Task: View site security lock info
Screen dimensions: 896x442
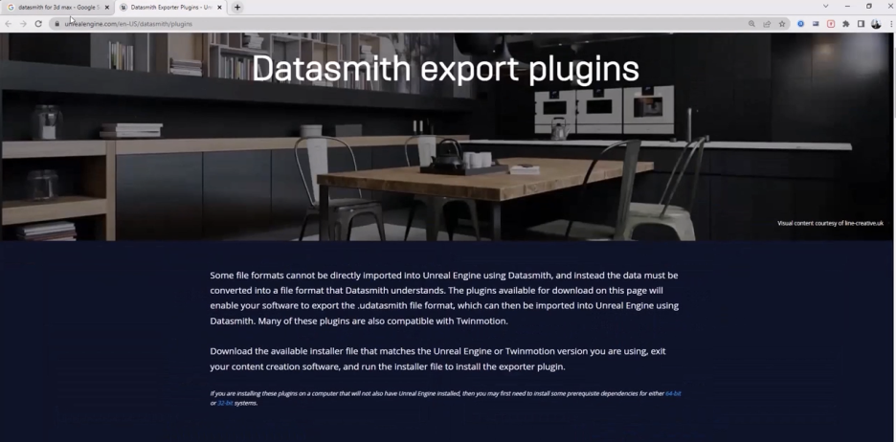Action: point(57,24)
